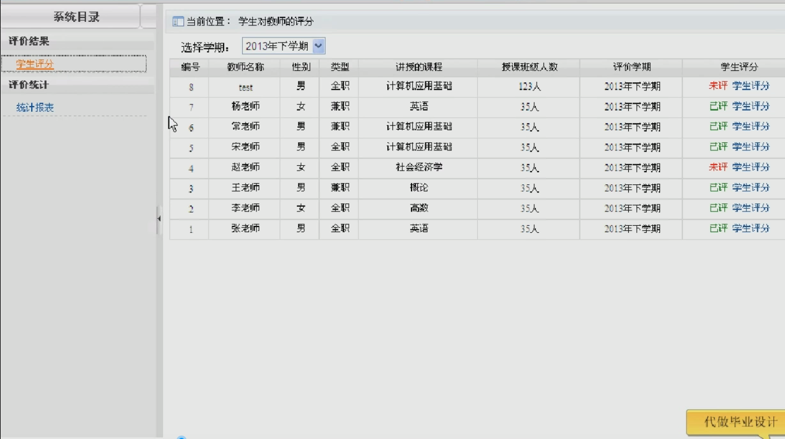
Task: Click 学生评分 link for 宋老师
Action: (x=750, y=147)
